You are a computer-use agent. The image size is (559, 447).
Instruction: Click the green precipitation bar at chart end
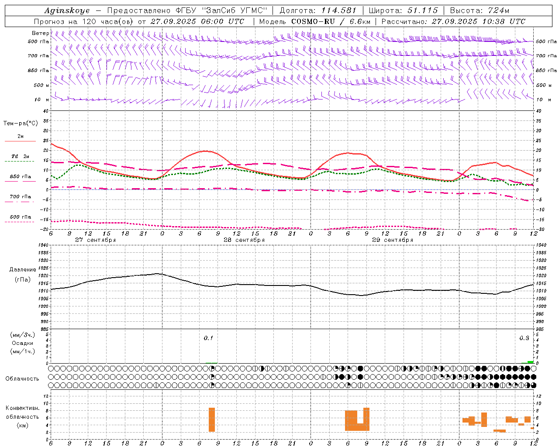pos(530,362)
